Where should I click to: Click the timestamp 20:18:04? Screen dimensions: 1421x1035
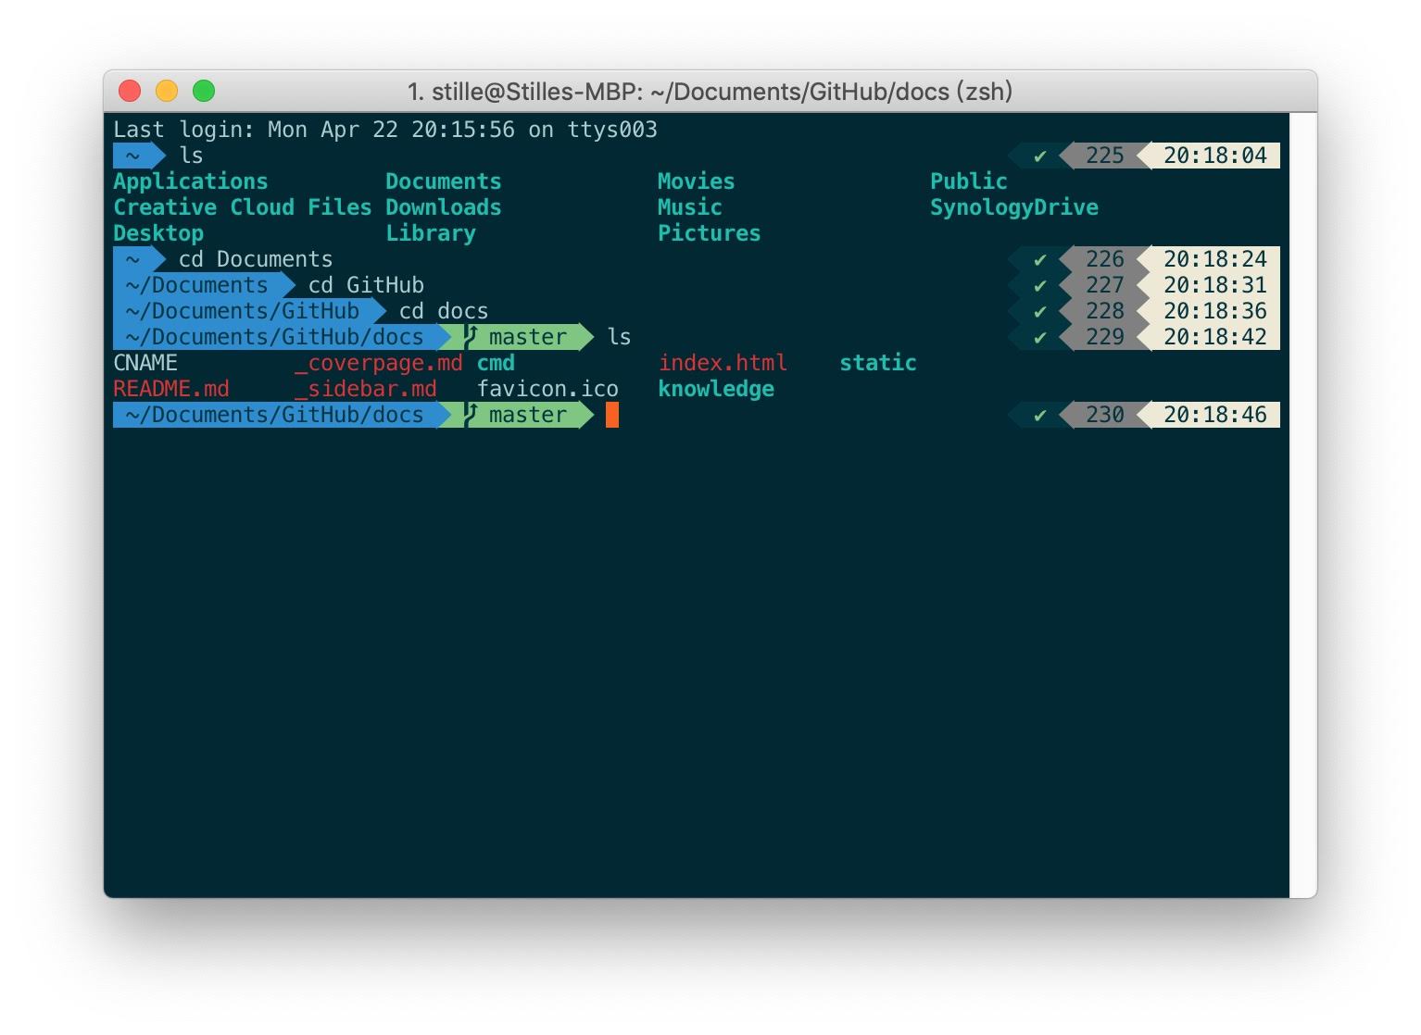coord(1215,156)
